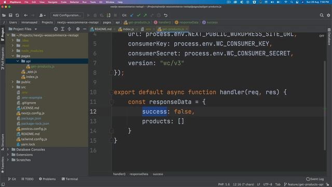The image size is (332, 187).
Task: Collapse the project root folder node
Action: coord(8,35)
